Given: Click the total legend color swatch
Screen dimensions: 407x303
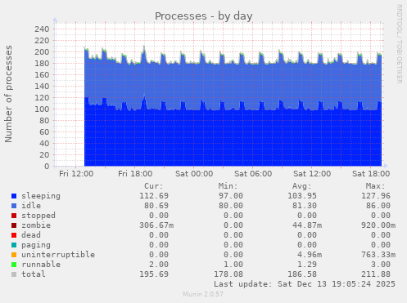Looking at the screenshot, I should pyautogui.click(x=14, y=274).
